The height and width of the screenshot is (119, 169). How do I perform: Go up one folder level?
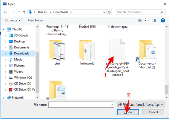click(24, 12)
